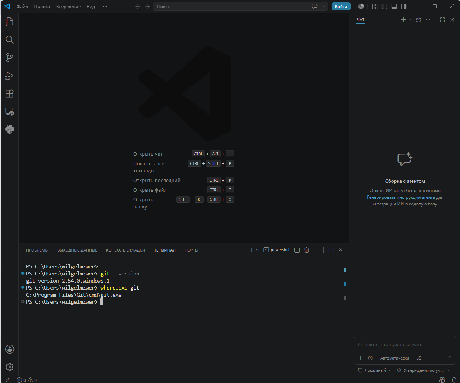Open chat settings gear

click(418, 20)
